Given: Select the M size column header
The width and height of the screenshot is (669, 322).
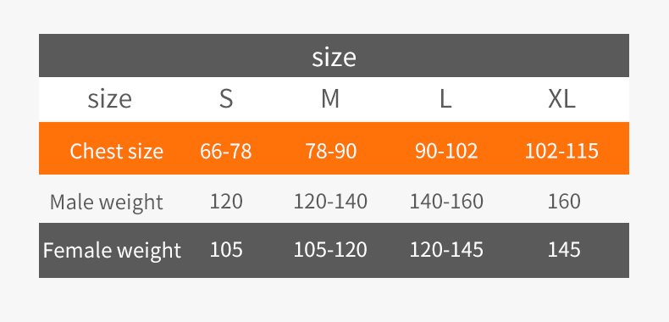Looking at the screenshot, I should tap(330, 99).
